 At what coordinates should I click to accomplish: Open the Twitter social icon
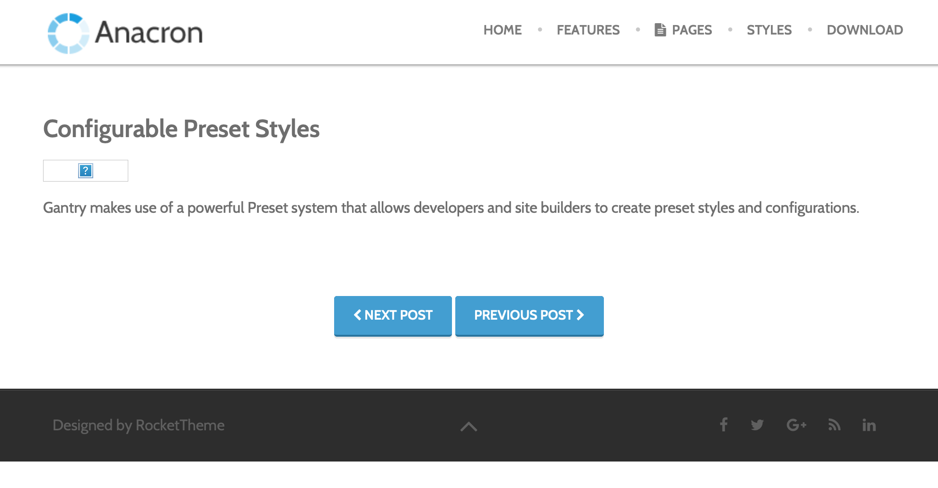point(757,425)
